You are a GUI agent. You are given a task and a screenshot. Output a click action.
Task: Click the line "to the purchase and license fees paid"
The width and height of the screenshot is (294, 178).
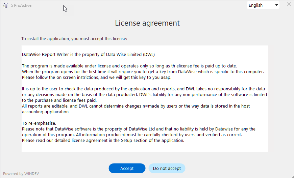(59, 100)
